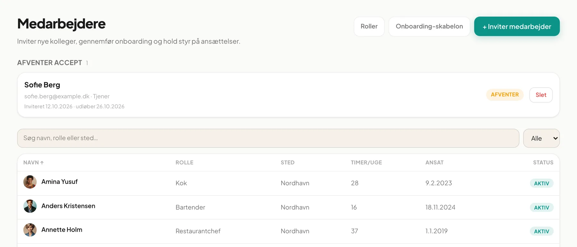Sort the table by Rolle column

point(184,163)
